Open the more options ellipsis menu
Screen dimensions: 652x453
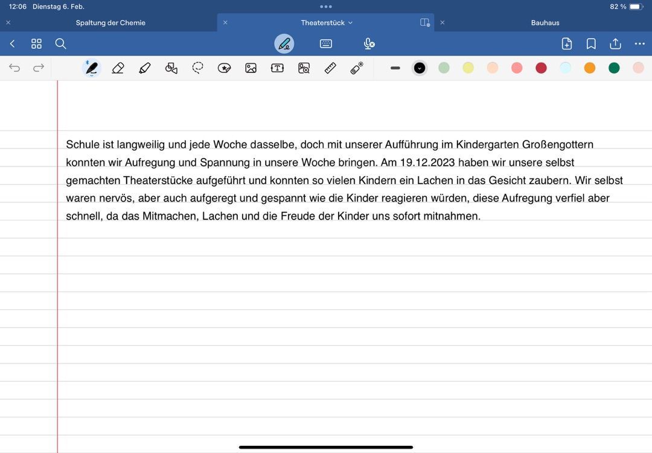pos(639,43)
